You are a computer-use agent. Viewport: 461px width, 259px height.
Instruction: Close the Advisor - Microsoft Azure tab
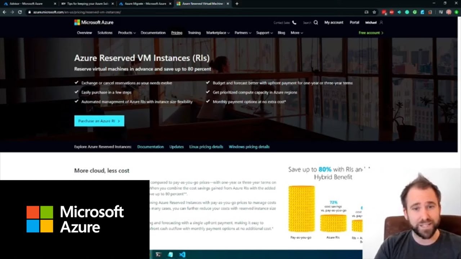tap(55, 4)
